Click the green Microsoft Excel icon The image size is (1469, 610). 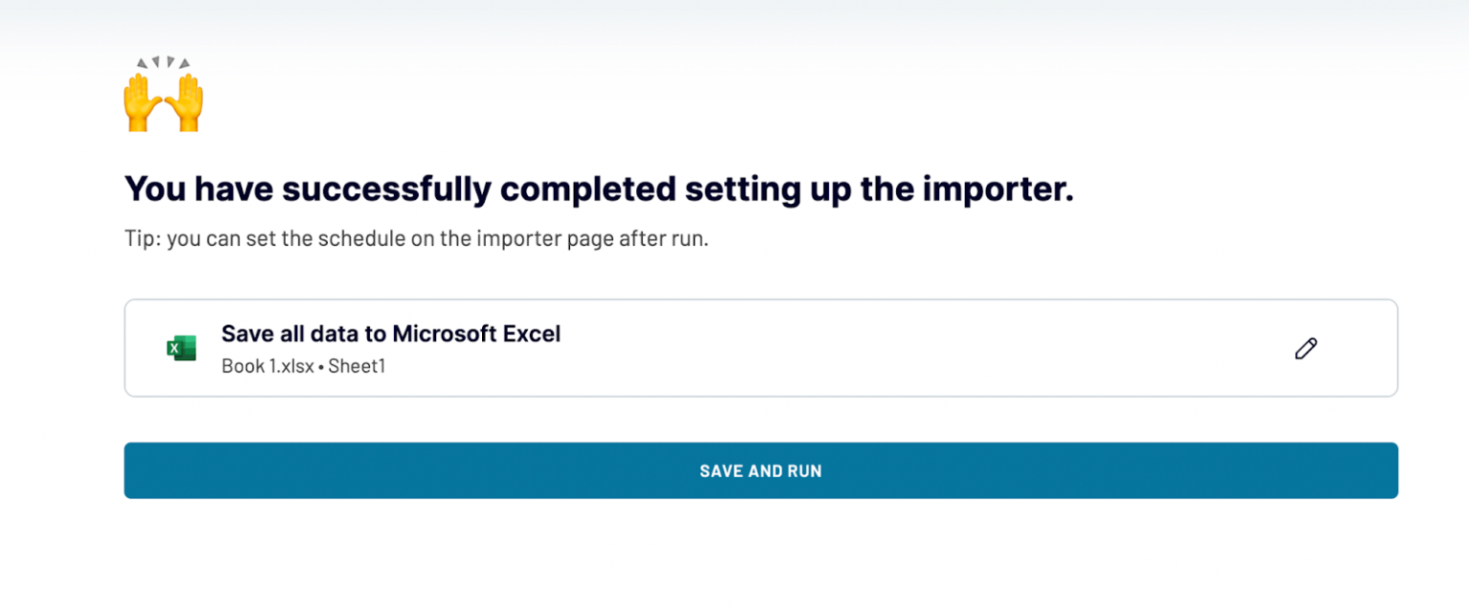(181, 348)
